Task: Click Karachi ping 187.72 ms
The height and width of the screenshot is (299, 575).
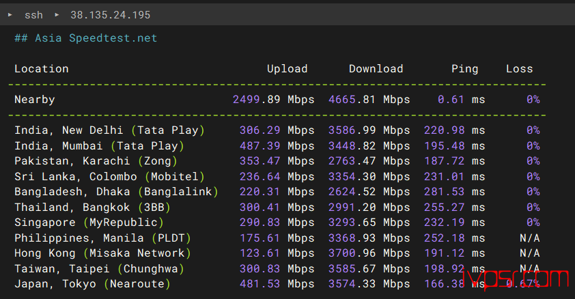Action: coord(454,161)
